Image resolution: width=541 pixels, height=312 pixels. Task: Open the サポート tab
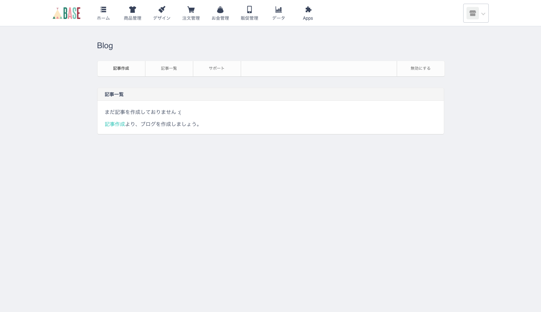pyautogui.click(x=217, y=69)
